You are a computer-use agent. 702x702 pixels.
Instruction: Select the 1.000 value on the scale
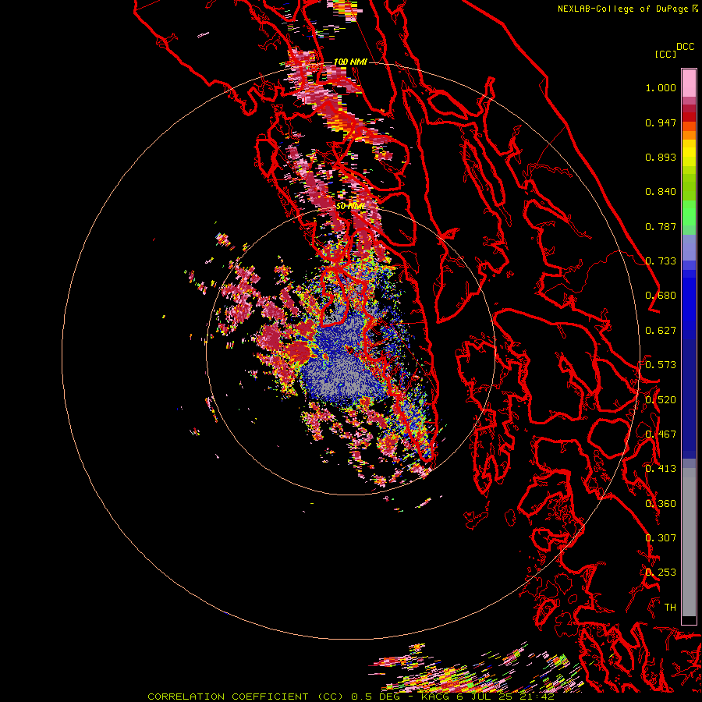coord(661,87)
